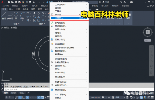The width and height of the screenshot is (155, 100).
Task: Click the 俯视 view control label
Action: (6, 28)
